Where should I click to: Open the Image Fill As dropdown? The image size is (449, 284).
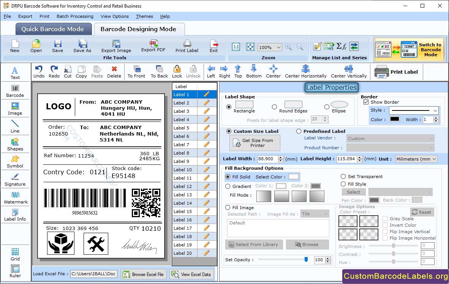tap(315, 214)
